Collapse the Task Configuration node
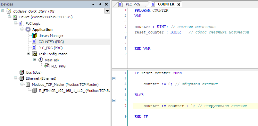This screenshot has width=258, height=126. [x=28, y=53]
